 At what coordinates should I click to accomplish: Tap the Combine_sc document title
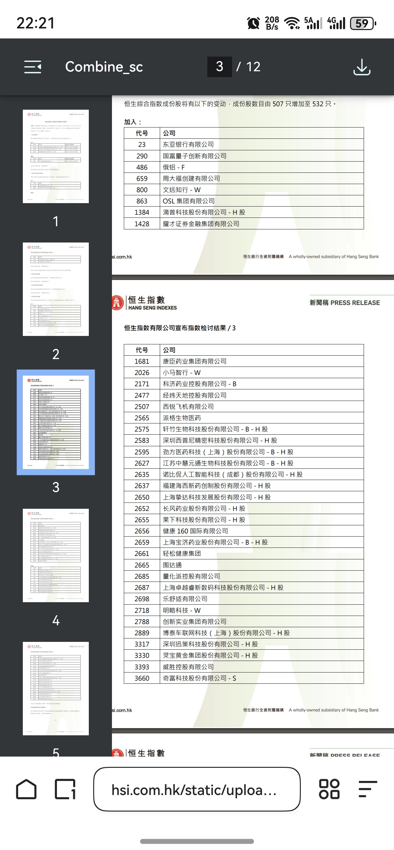(x=104, y=67)
